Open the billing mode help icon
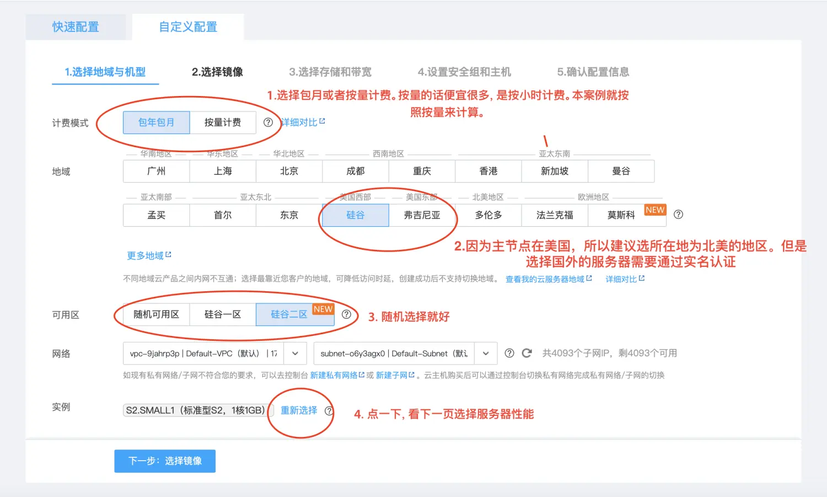827x497 pixels. 268,122
